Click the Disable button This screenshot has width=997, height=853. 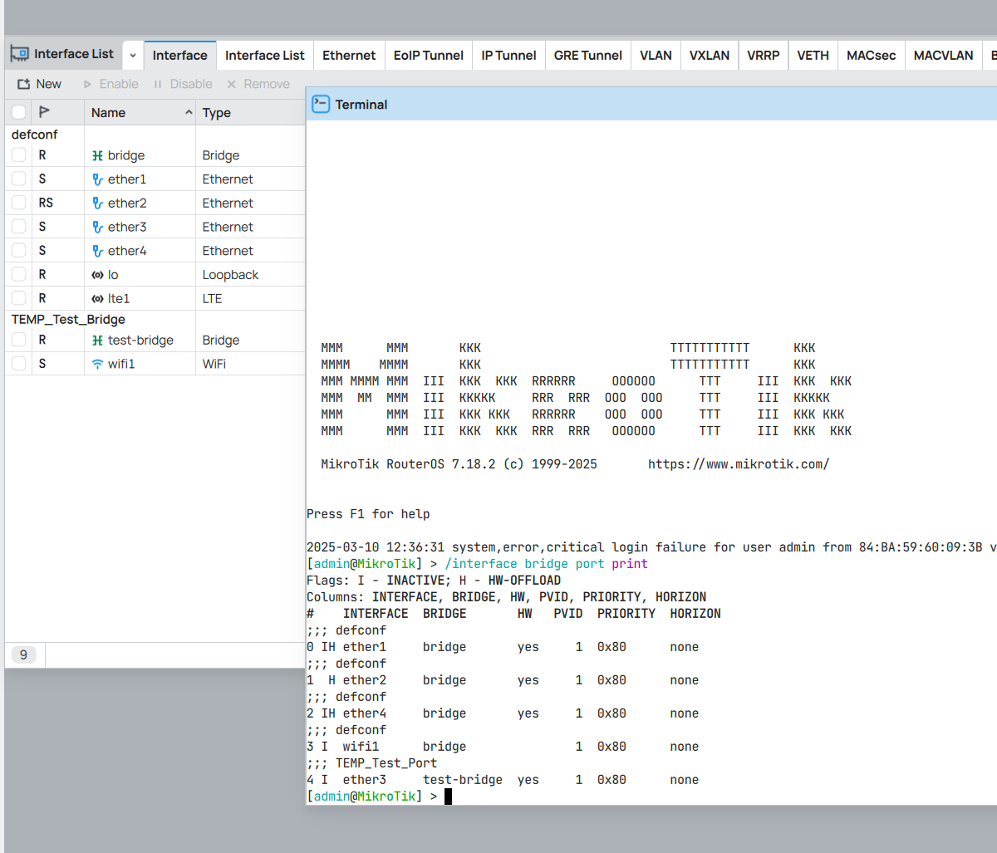(183, 84)
